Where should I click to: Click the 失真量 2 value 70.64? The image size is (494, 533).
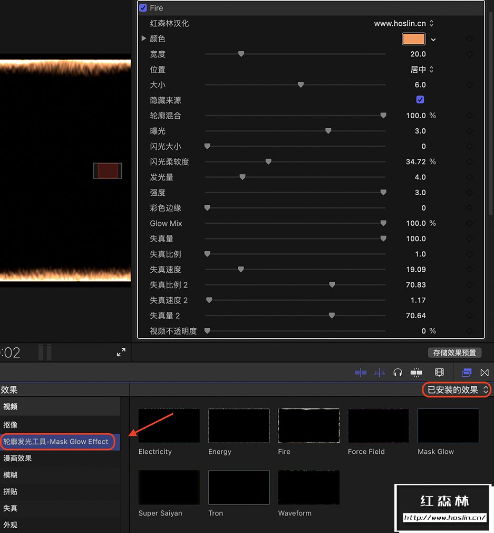(416, 316)
